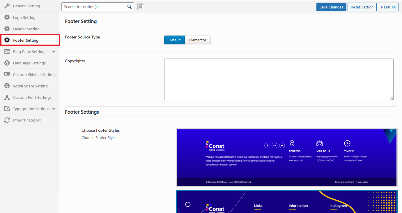Click the Reset All button
Image resolution: width=402 pixels, height=213 pixels.
tap(388, 7)
